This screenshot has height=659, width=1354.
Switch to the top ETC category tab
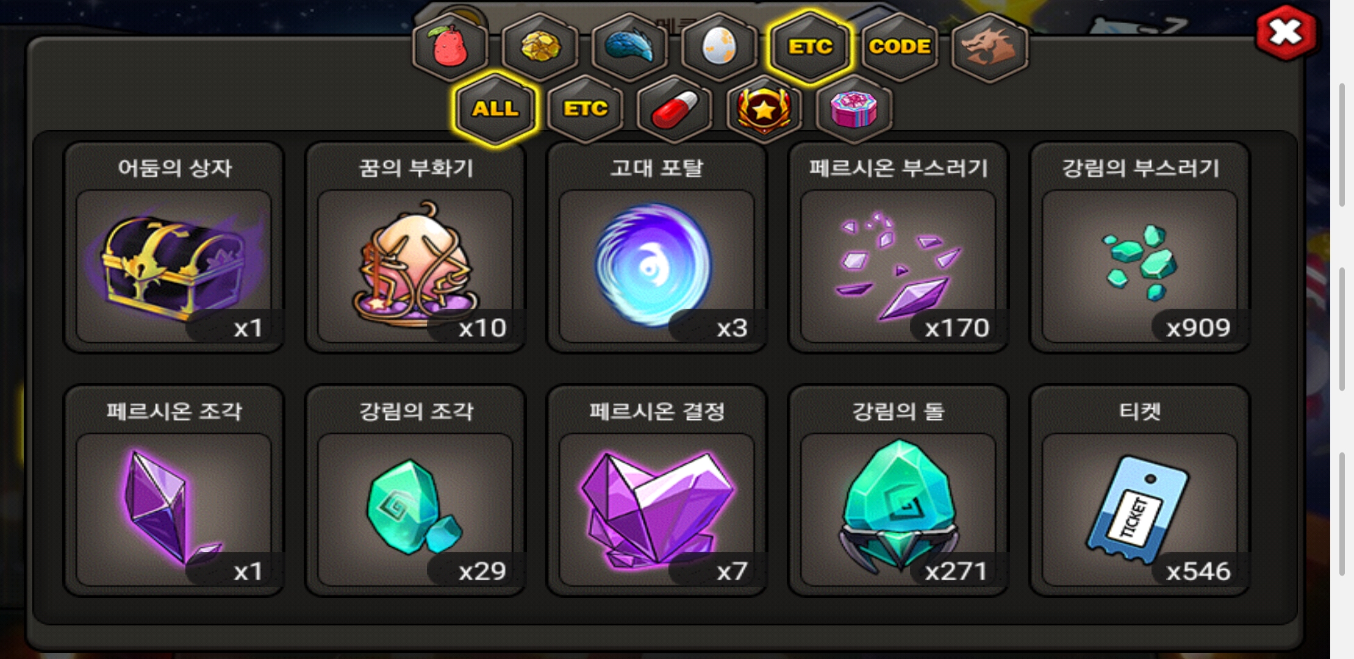810,47
